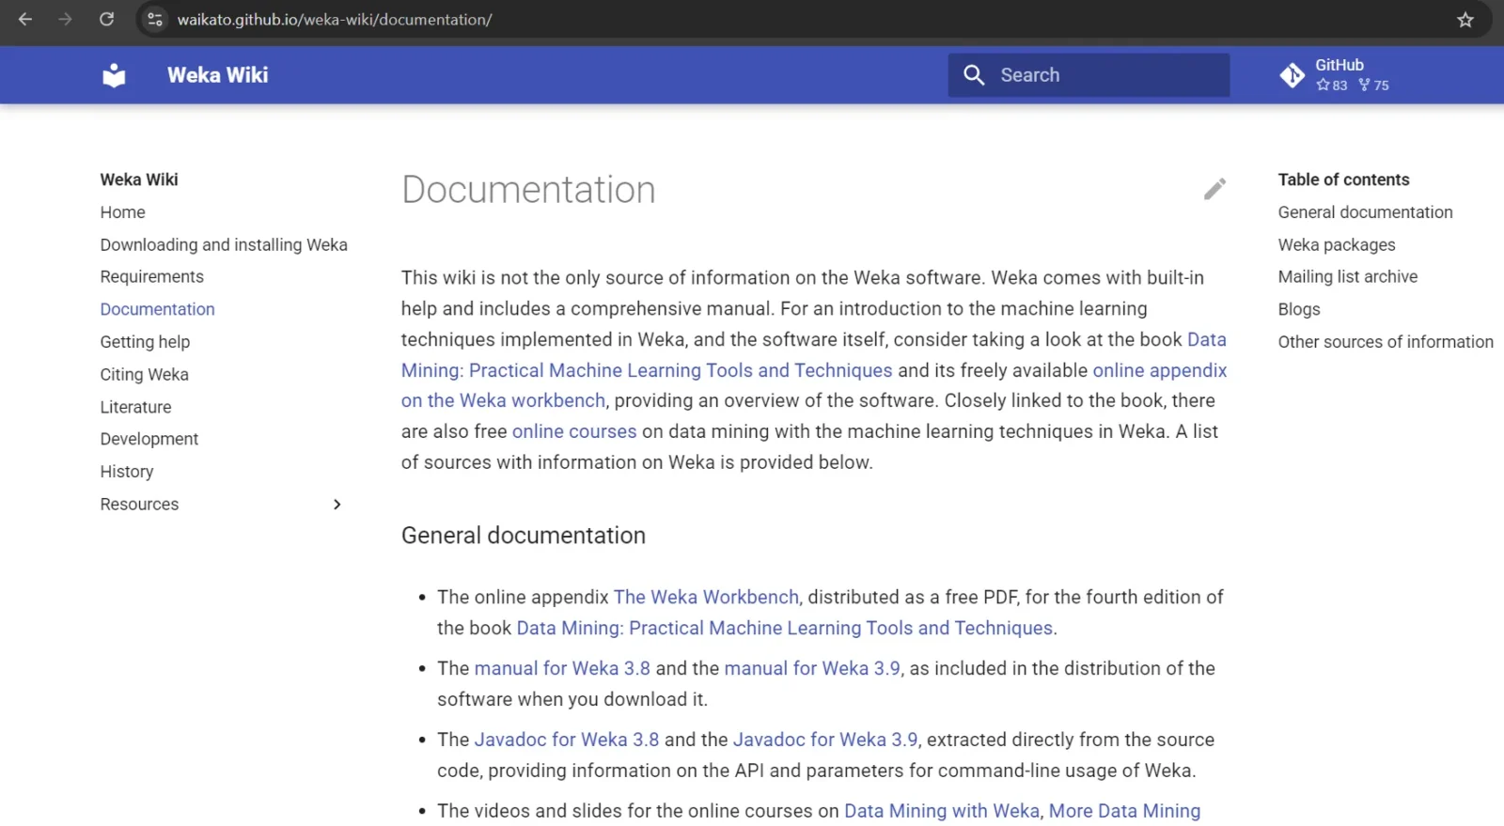
Task: Click the Documentation page title
Action: pyautogui.click(x=528, y=190)
